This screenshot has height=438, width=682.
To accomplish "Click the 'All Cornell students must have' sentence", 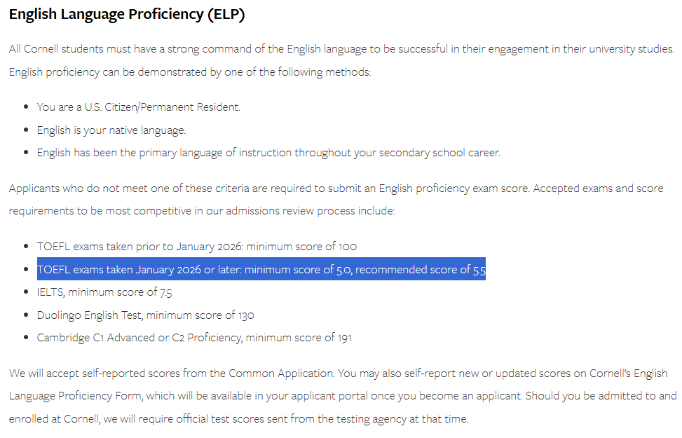I will [341, 49].
